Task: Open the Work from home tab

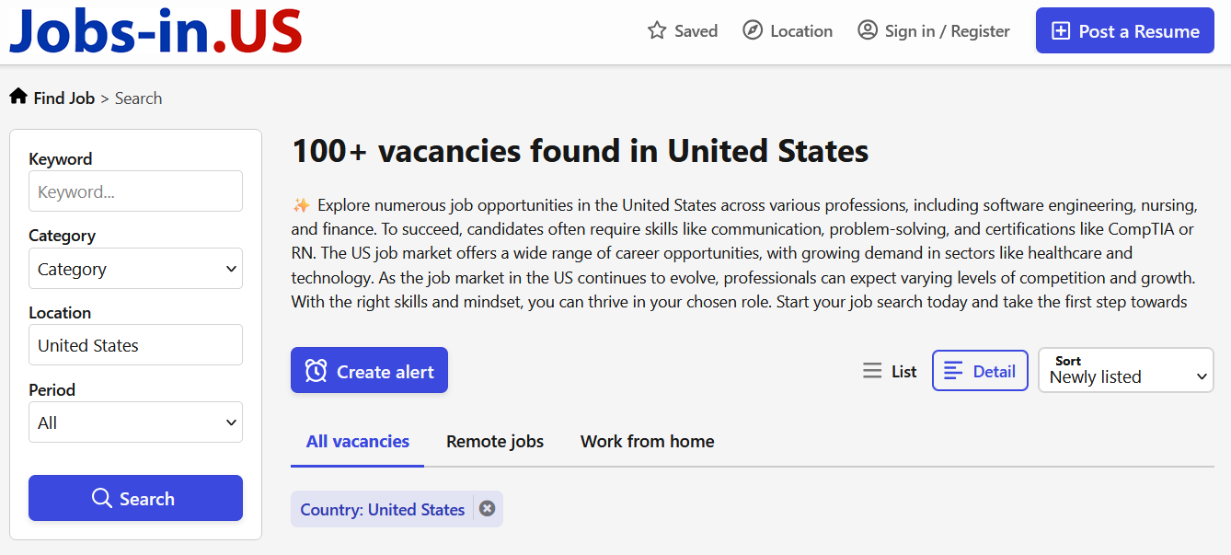Action: 647,441
